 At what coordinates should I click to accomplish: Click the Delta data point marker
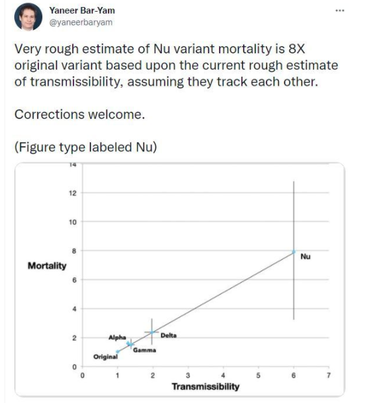152,332
